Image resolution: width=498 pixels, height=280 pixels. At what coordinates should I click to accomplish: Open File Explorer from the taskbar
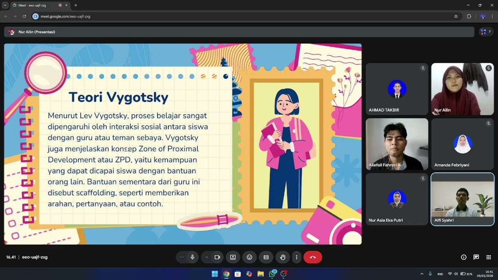click(x=261, y=274)
